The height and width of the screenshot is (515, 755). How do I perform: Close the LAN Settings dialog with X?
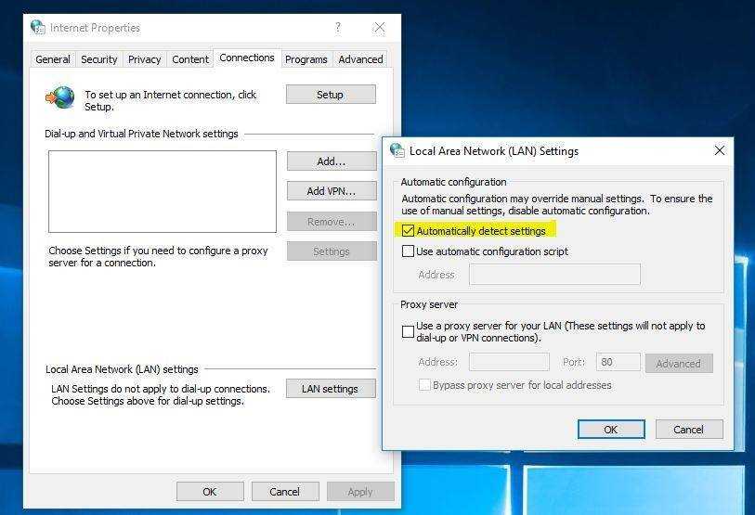point(720,150)
